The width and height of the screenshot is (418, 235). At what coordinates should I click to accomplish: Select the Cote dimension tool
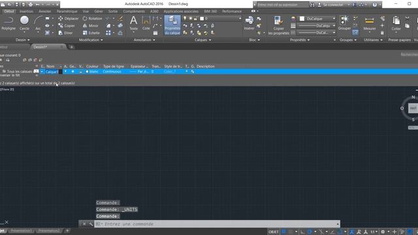tap(146, 23)
